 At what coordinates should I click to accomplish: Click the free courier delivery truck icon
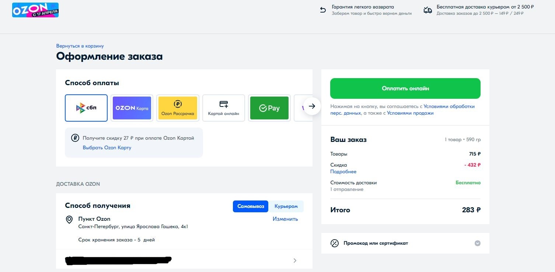coord(428,10)
